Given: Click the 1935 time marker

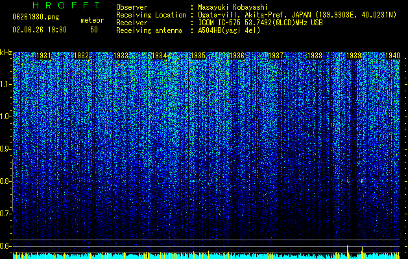Looking at the screenshot, I should coord(198,56).
